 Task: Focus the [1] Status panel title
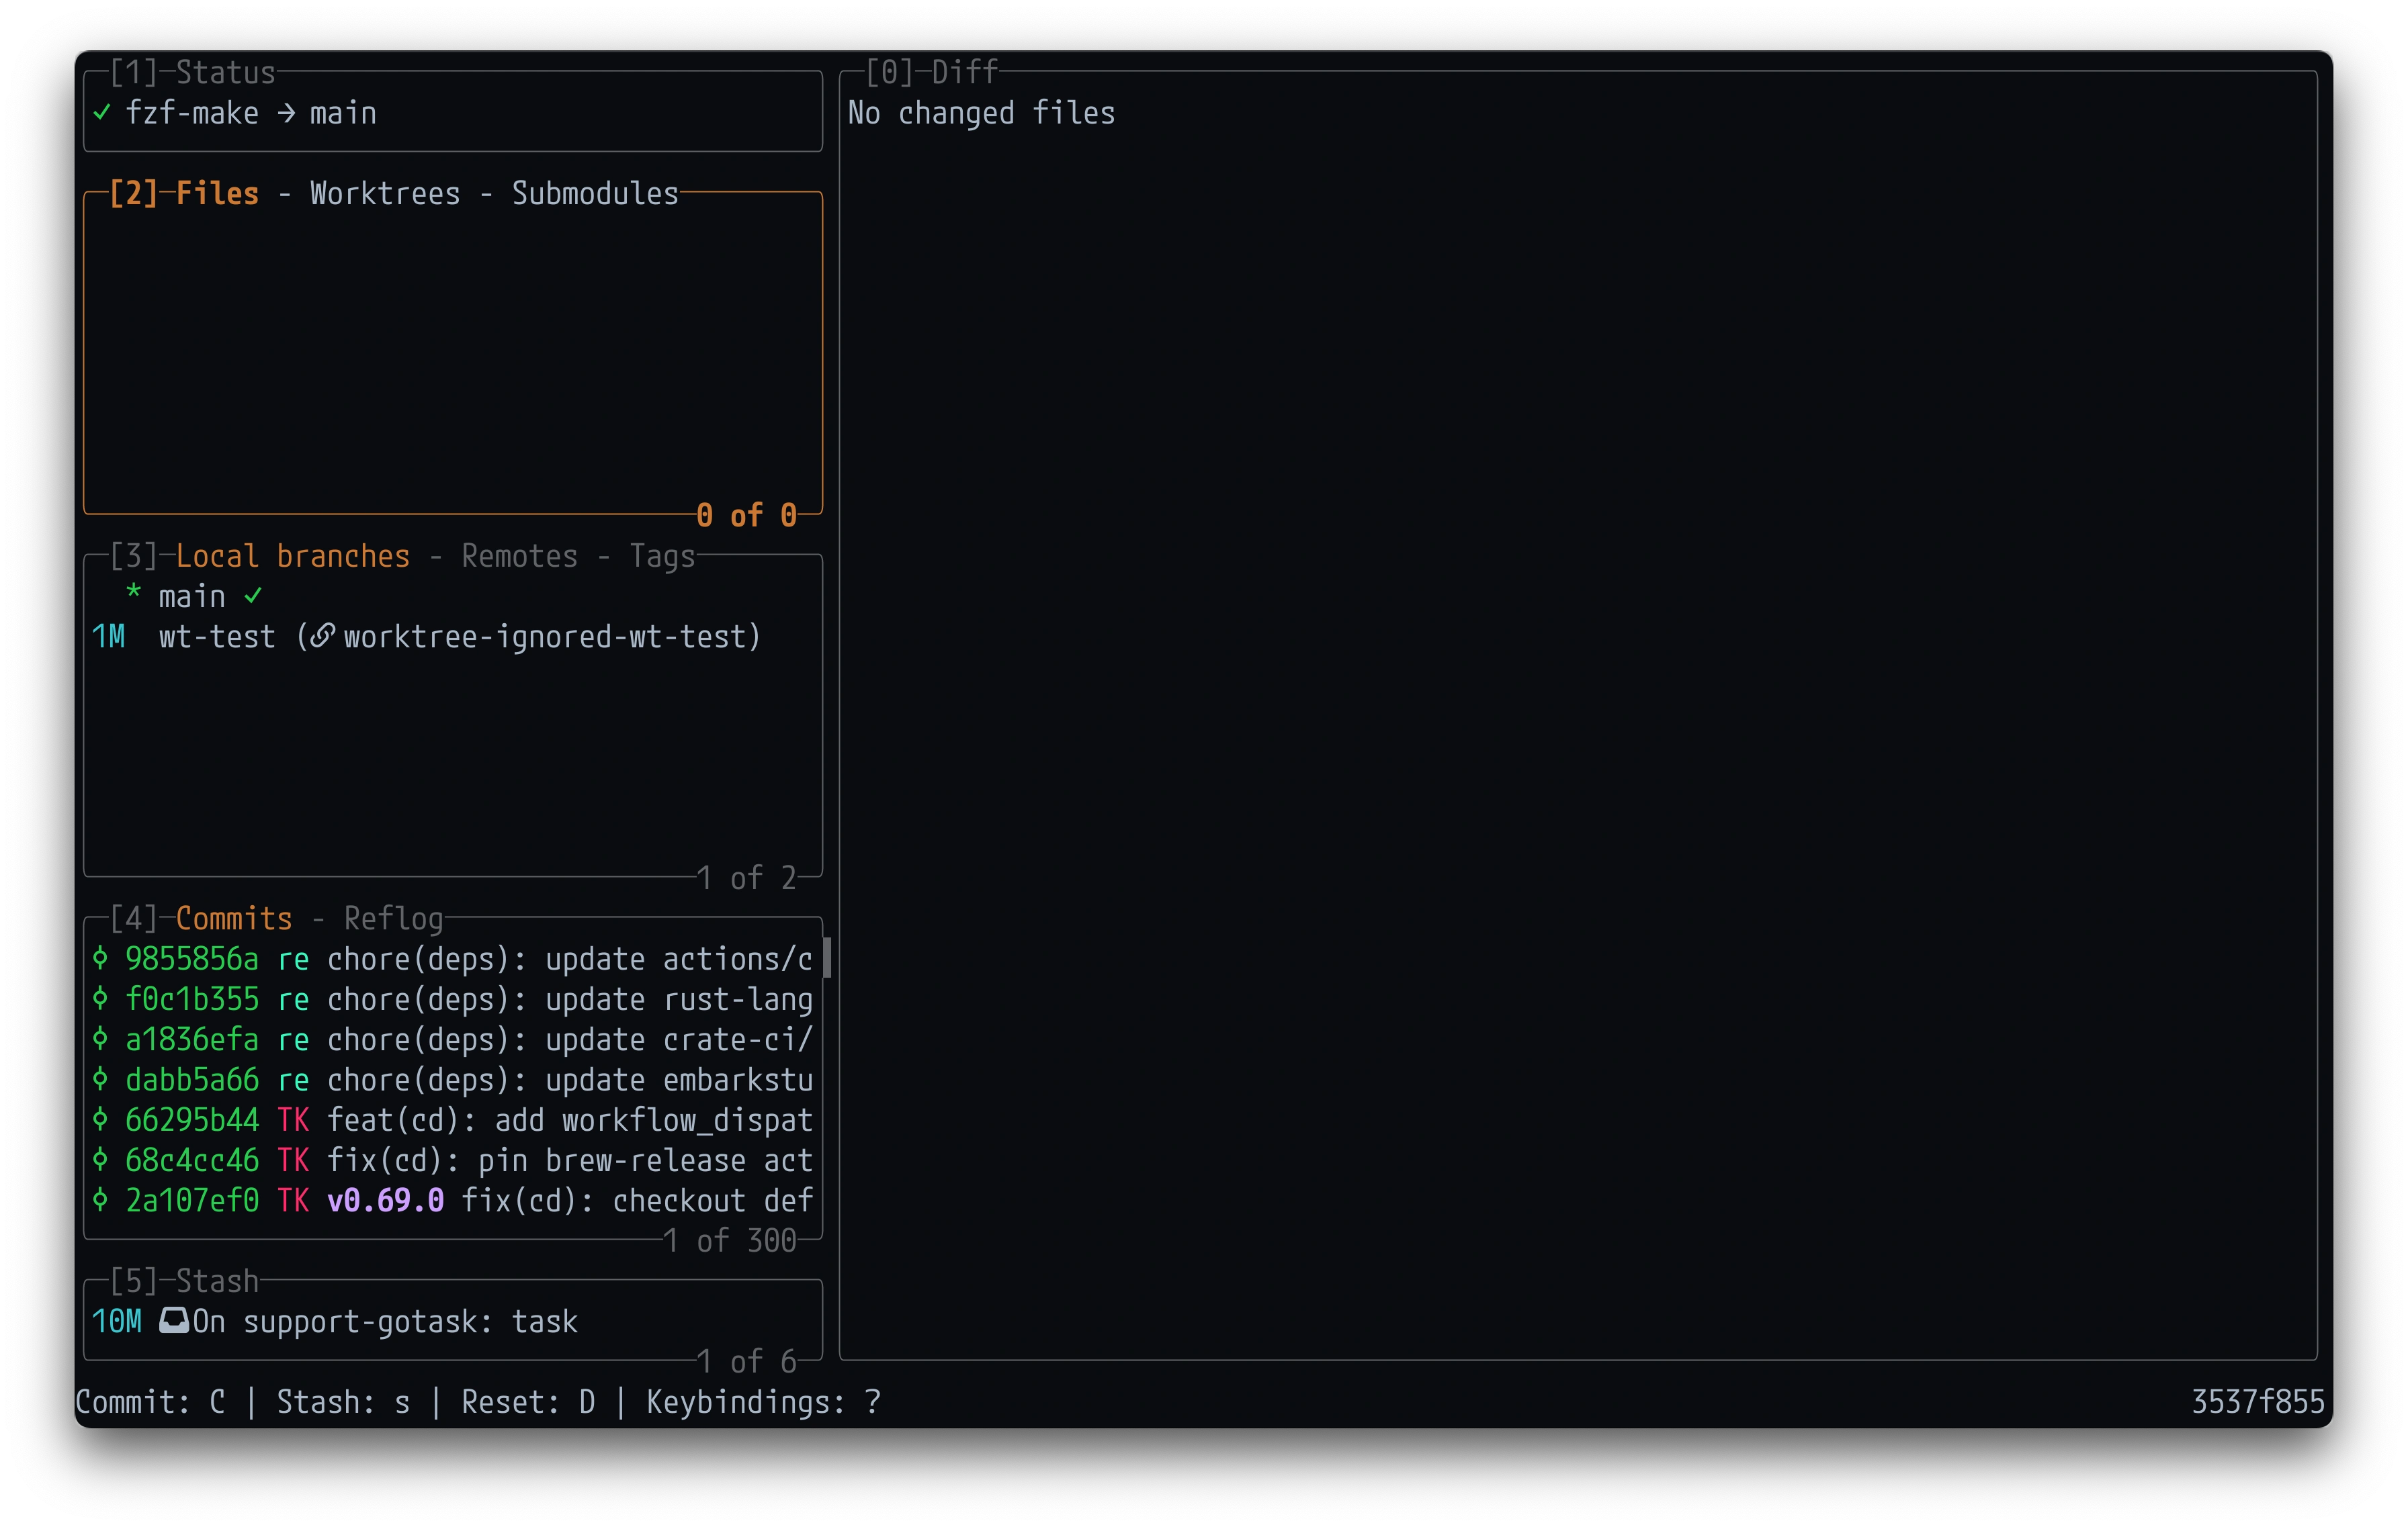[192, 72]
